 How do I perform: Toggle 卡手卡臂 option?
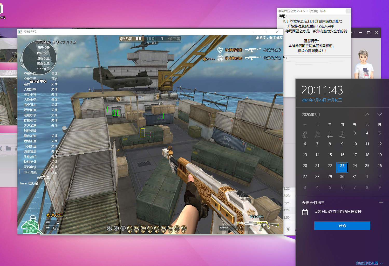[x=41, y=95]
